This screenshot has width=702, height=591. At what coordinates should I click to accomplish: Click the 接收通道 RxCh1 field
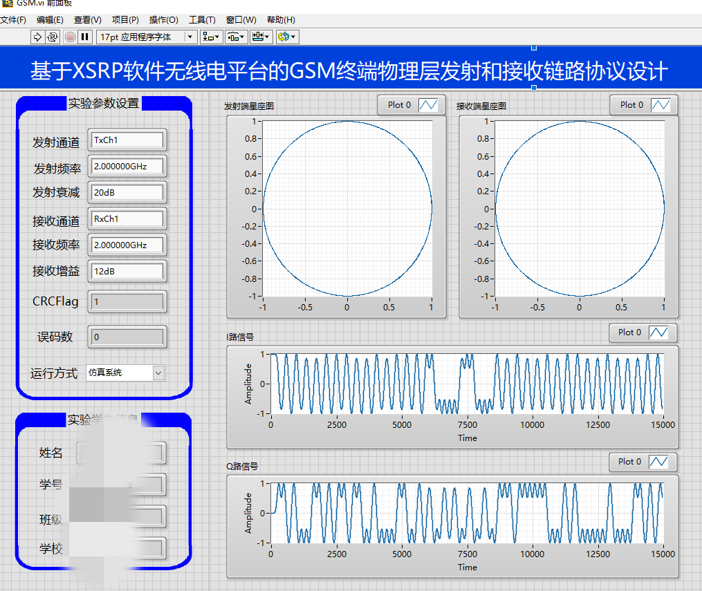click(127, 218)
